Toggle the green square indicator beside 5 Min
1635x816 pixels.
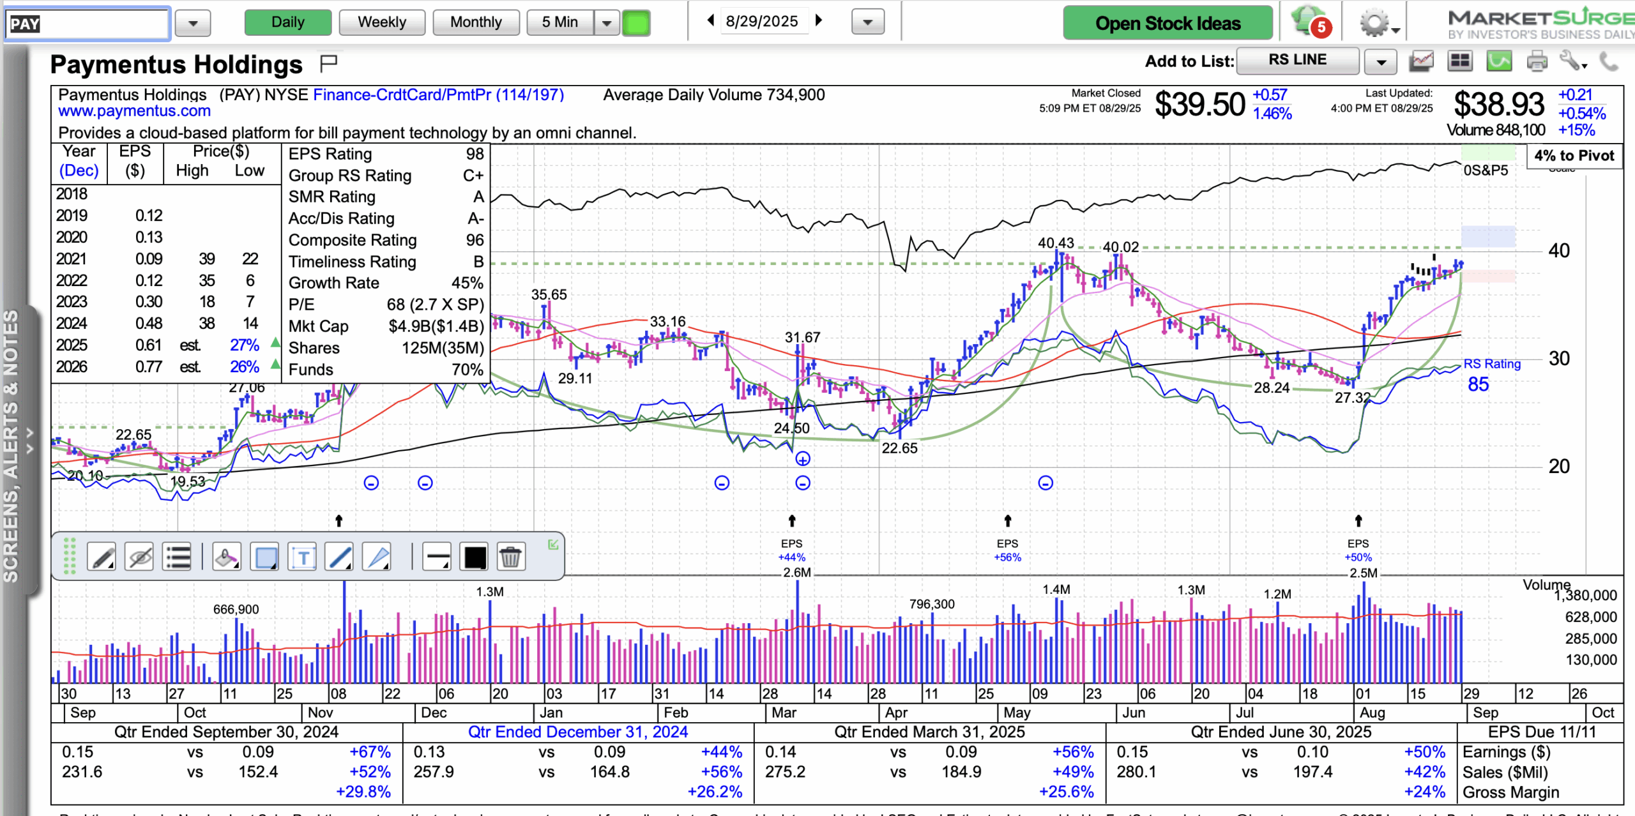[x=636, y=24]
